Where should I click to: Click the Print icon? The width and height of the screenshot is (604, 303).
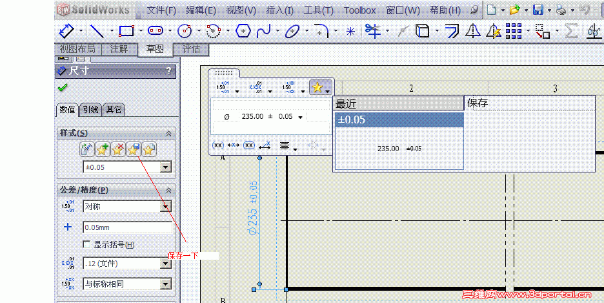tap(561, 10)
